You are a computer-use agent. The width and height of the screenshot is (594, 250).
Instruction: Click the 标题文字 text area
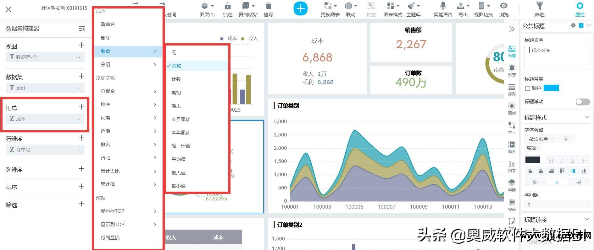coord(557,57)
